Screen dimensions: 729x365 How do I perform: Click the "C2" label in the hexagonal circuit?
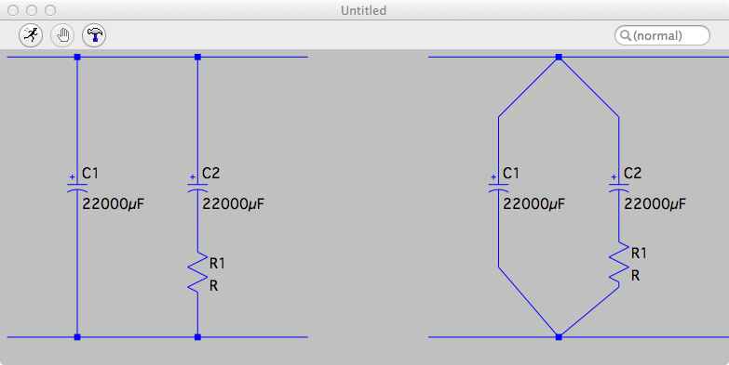632,174
